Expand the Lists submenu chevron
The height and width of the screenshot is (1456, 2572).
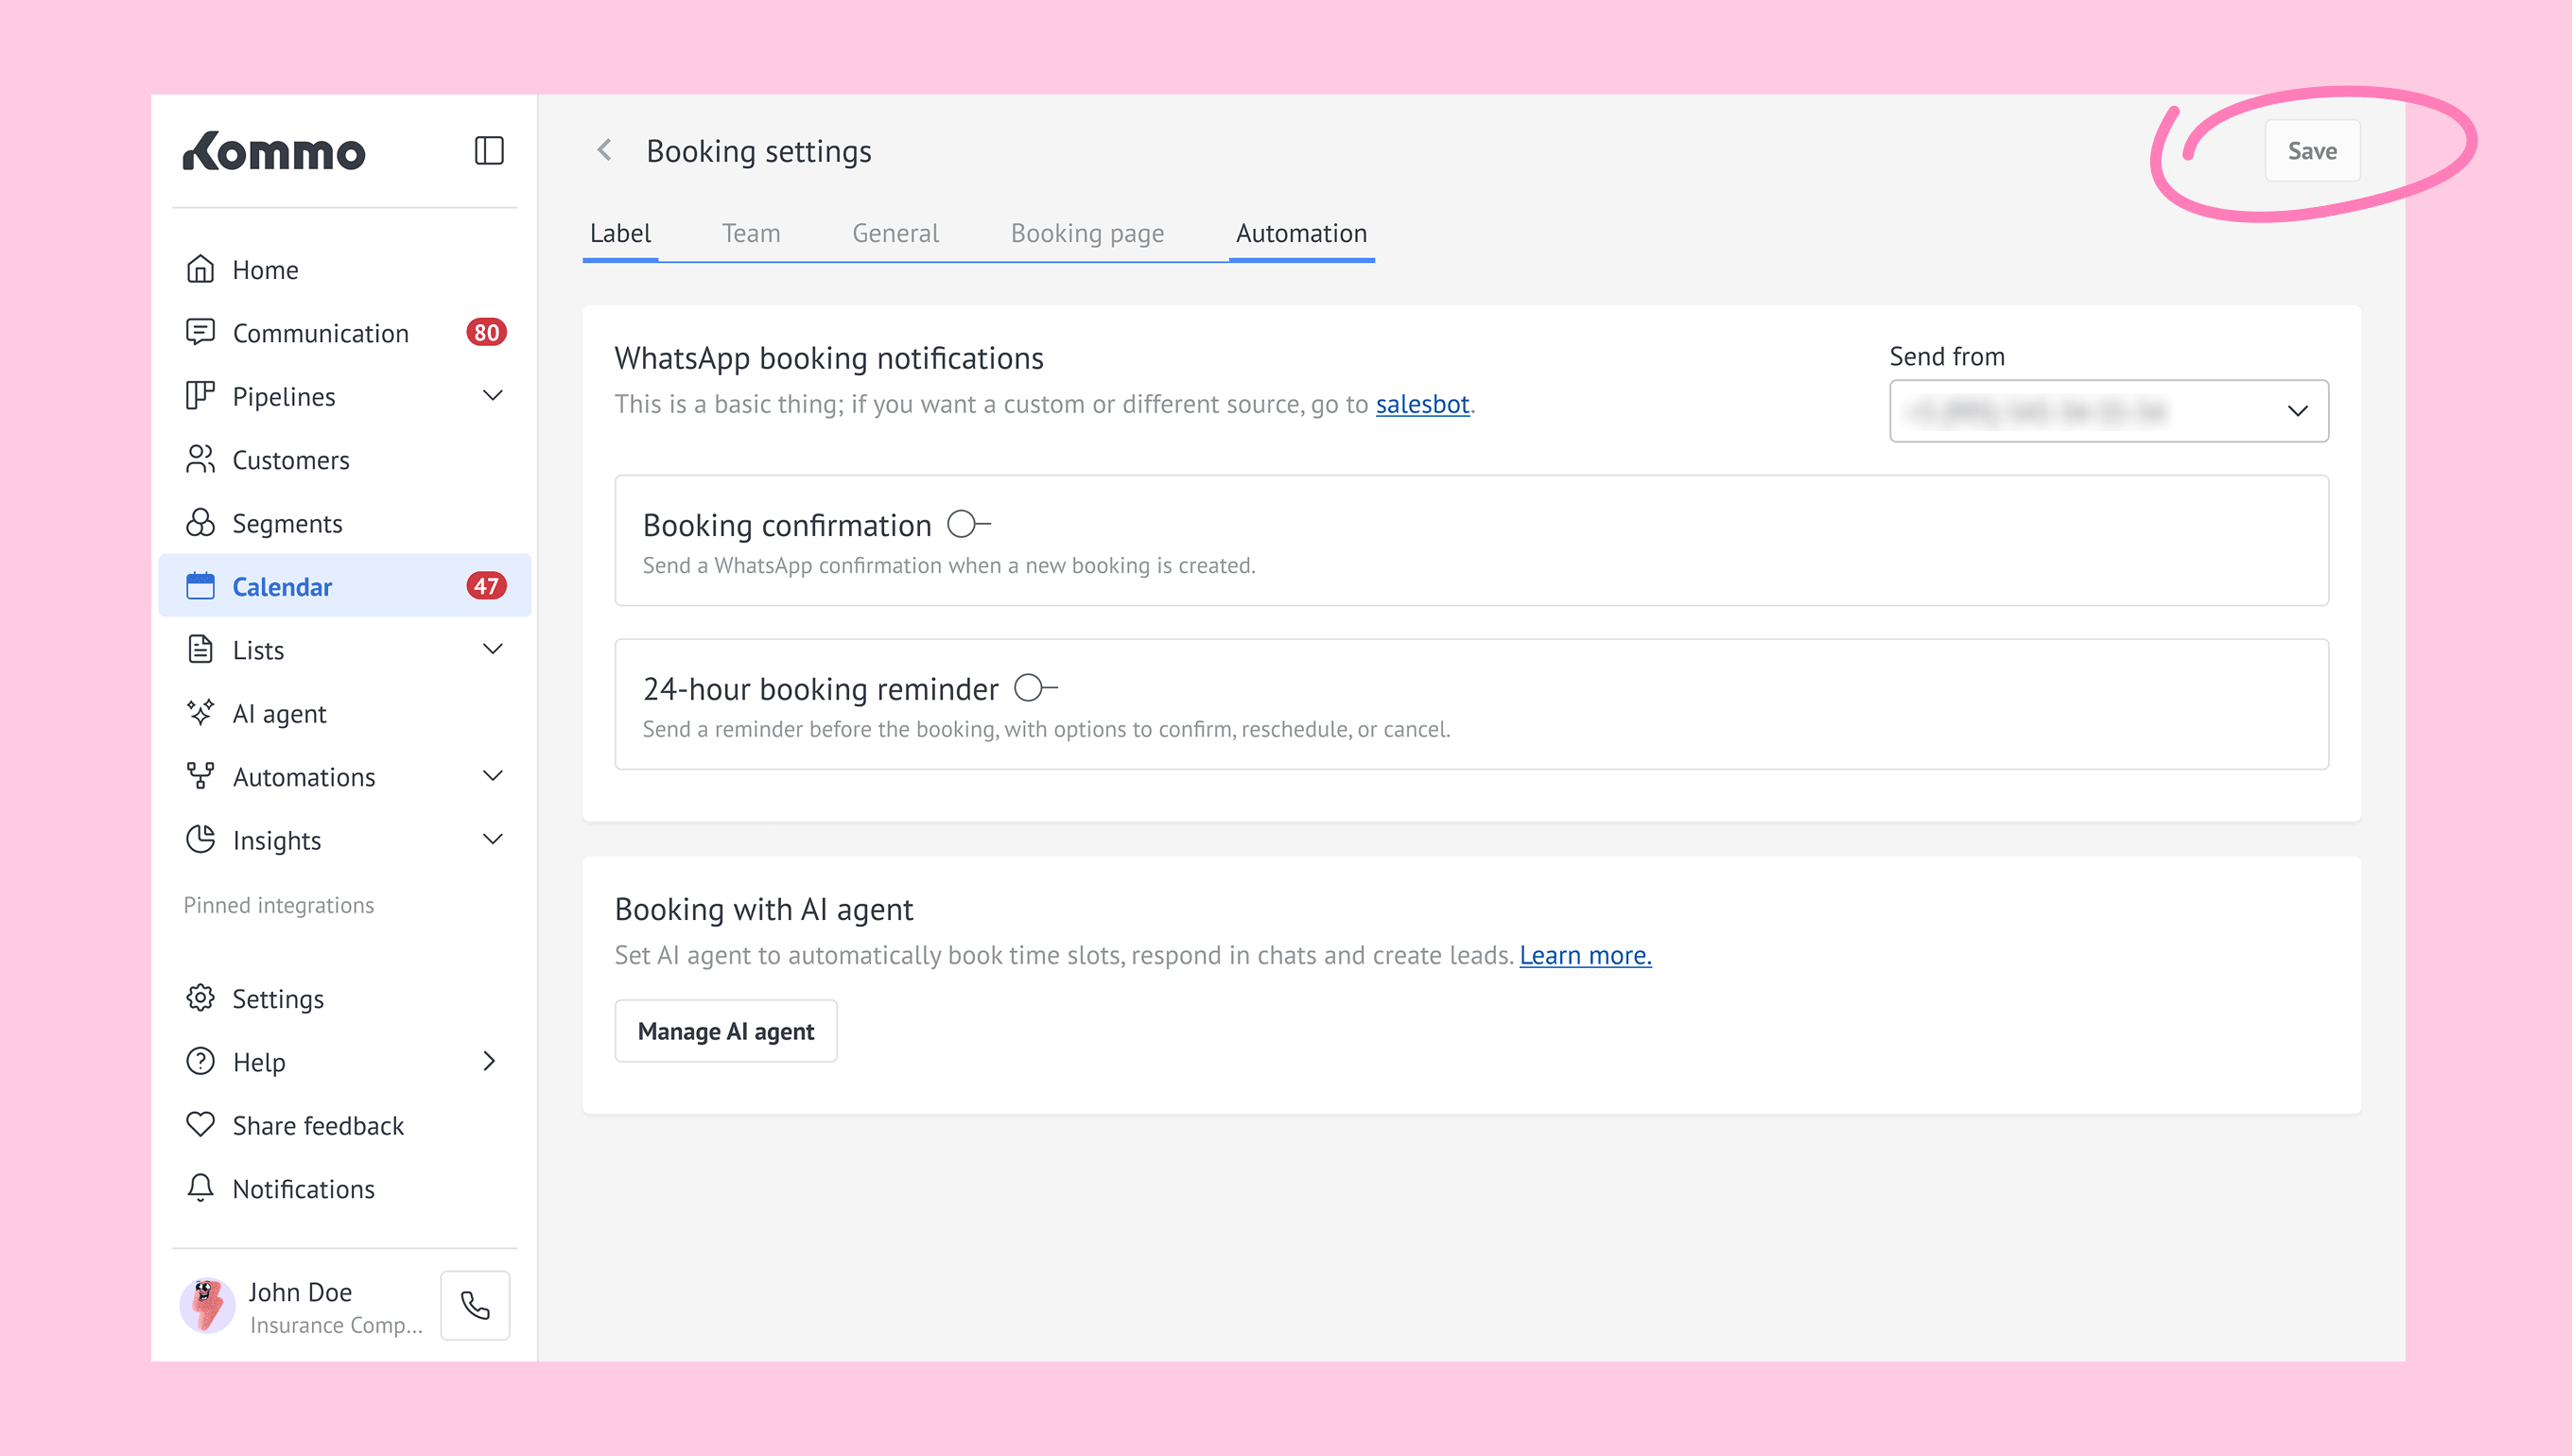(x=493, y=649)
